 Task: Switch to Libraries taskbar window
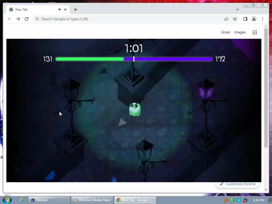(x=49, y=200)
